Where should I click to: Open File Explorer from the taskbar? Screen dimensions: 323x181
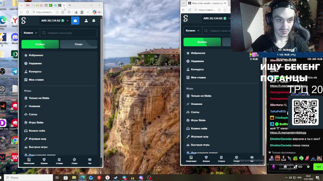[x=74, y=178]
